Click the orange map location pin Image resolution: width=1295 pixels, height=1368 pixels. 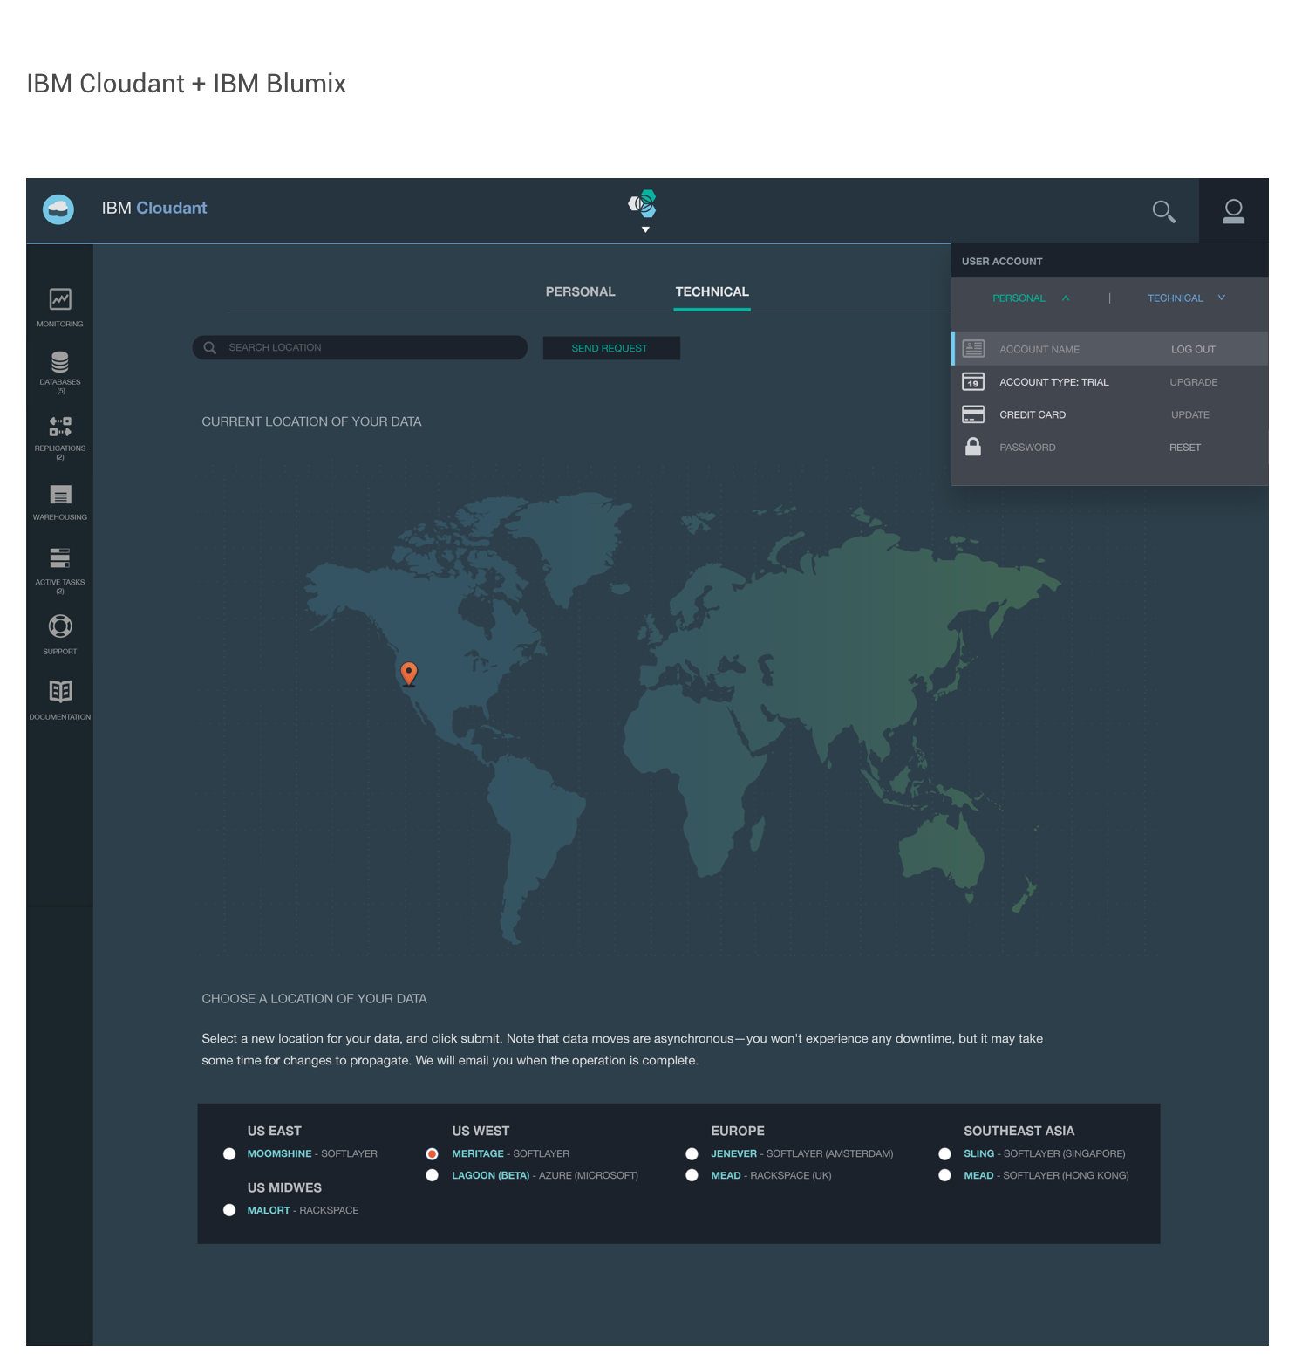(409, 674)
